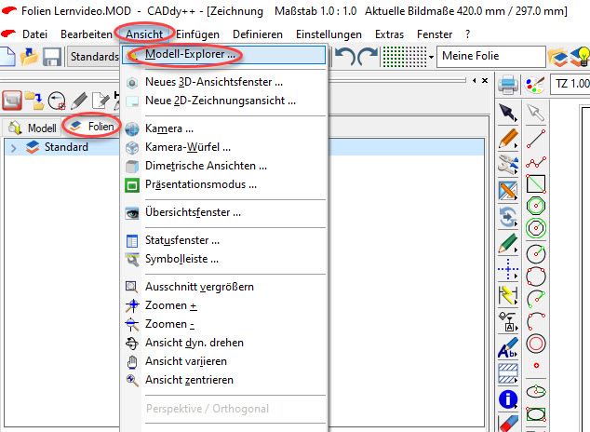Viewport: 590px width, 432px height.
Task: Switch to the Modell tab
Action: point(33,128)
